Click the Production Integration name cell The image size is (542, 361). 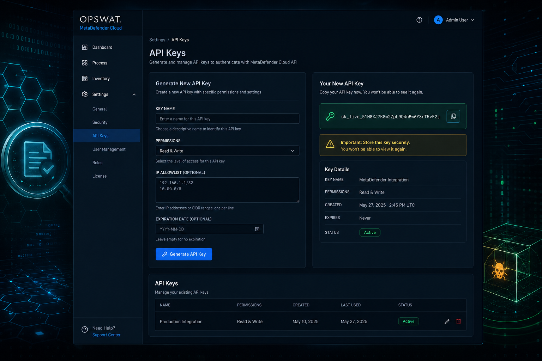[x=181, y=322]
